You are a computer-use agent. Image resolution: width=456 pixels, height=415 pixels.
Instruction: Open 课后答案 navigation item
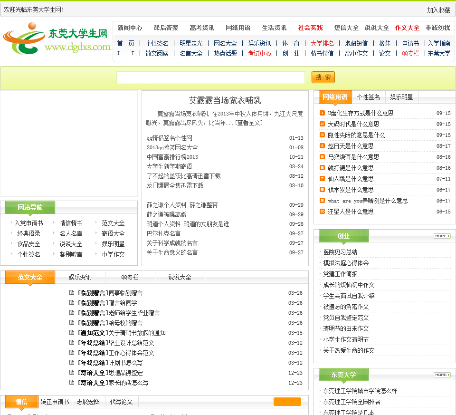click(x=166, y=28)
